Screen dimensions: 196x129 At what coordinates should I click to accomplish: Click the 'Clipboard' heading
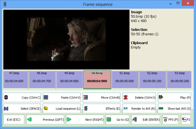point(139,43)
